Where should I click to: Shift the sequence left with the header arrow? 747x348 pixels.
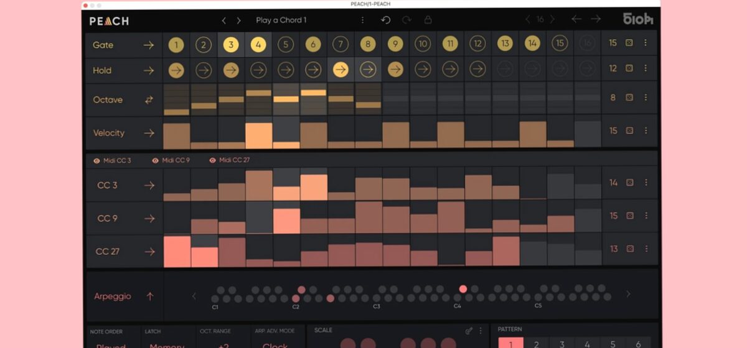(576, 19)
